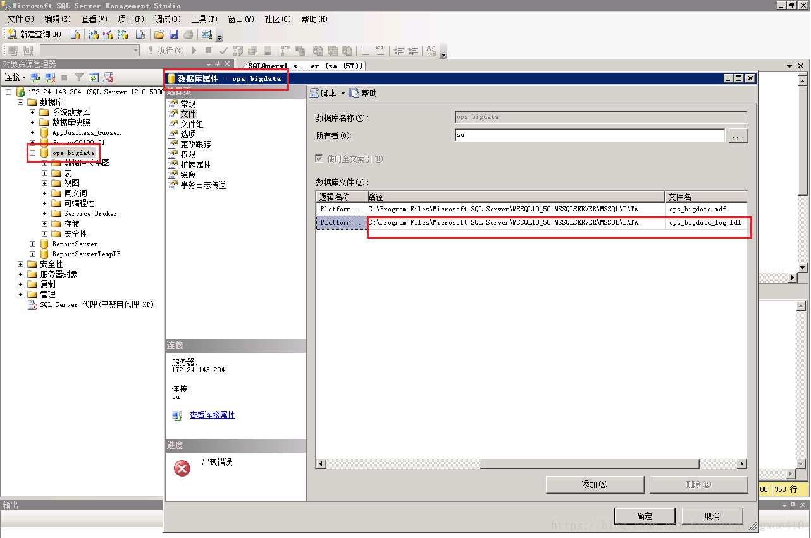Expand the ReportServerTempDB database node
The image size is (811, 538).
pyautogui.click(x=32, y=254)
